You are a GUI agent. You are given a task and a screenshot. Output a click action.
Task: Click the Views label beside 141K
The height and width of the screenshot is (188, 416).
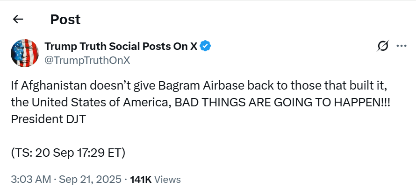point(167,179)
